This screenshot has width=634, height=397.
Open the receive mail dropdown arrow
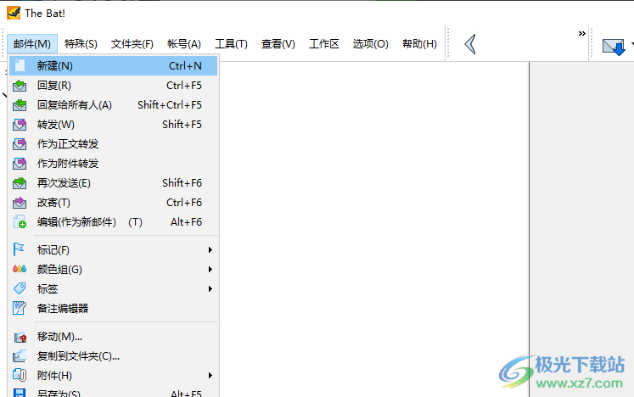pyautogui.click(x=631, y=46)
